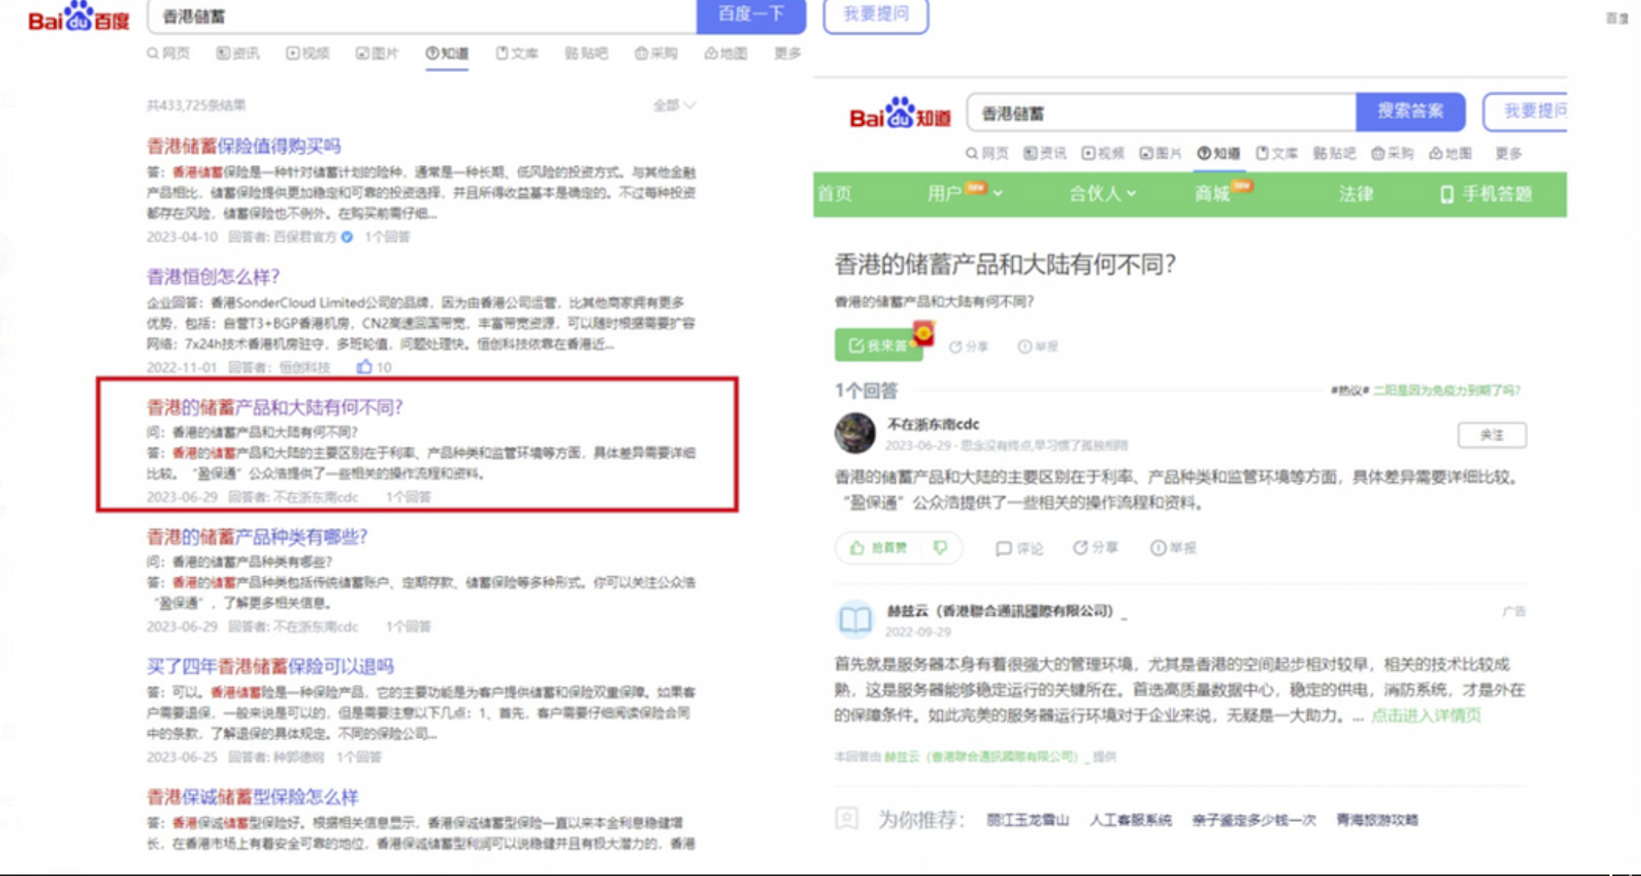Screen dimensions: 1641x876
Task: Open 手机答题 in the green navigation bar
Action: point(1486,194)
